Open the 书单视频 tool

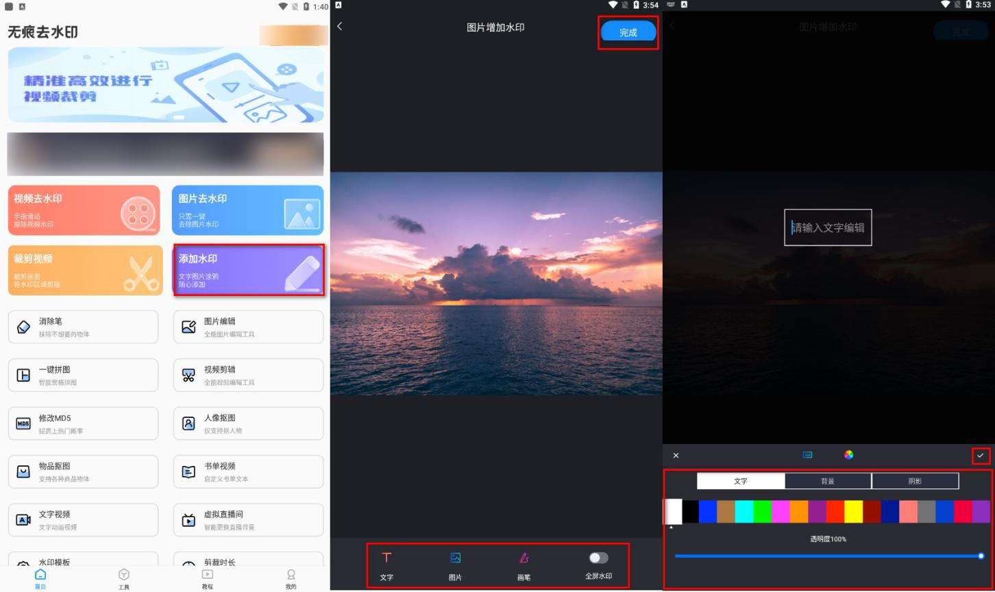pyautogui.click(x=248, y=471)
